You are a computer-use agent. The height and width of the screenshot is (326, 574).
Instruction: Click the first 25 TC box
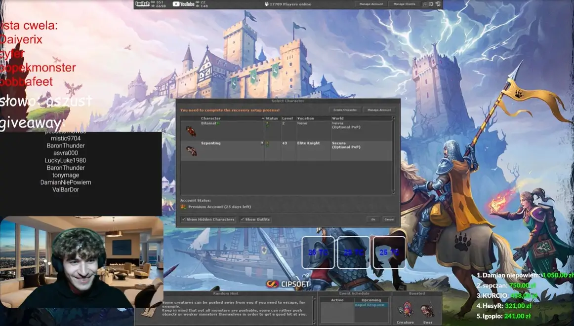click(318, 252)
